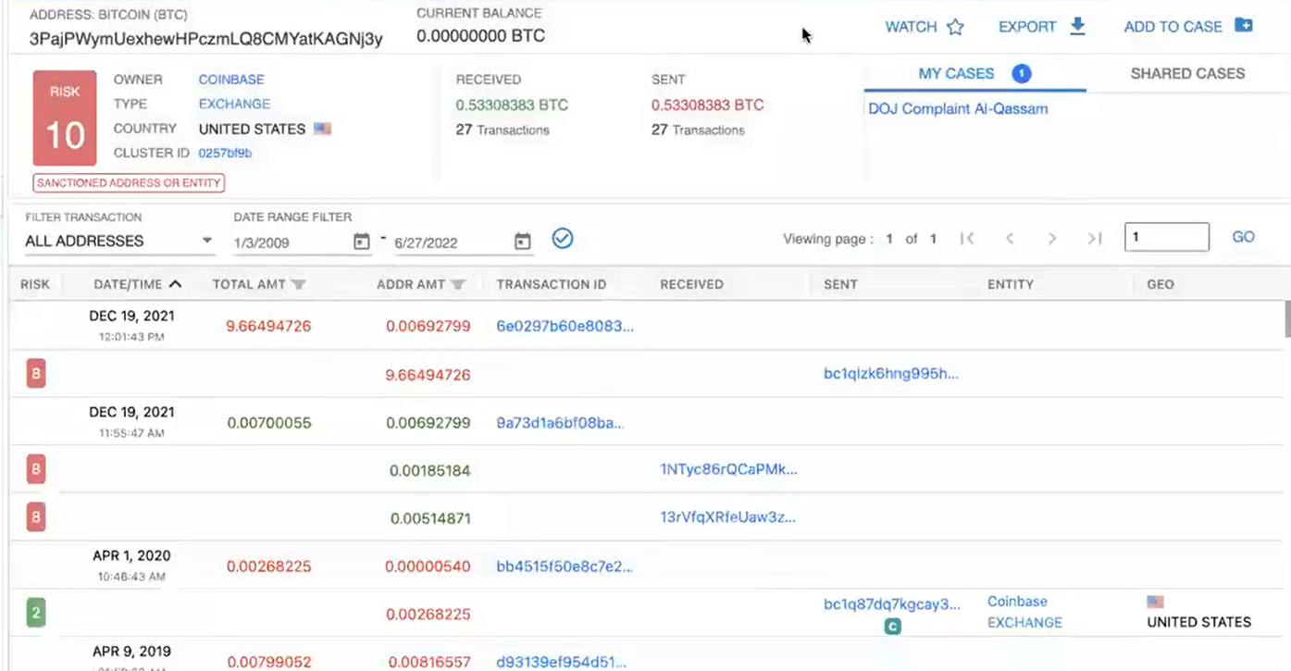The height and width of the screenshot is (671, 1291).
Task: Open the Total Amt column filter
Action: [x=298, y=285]
